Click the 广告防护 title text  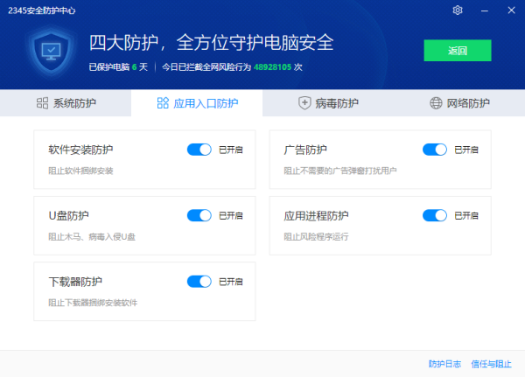pos(305,150)
